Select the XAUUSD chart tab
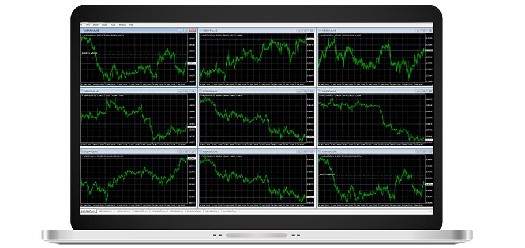Viewport: 525px width, 248px height. click(x=212, y=211)
